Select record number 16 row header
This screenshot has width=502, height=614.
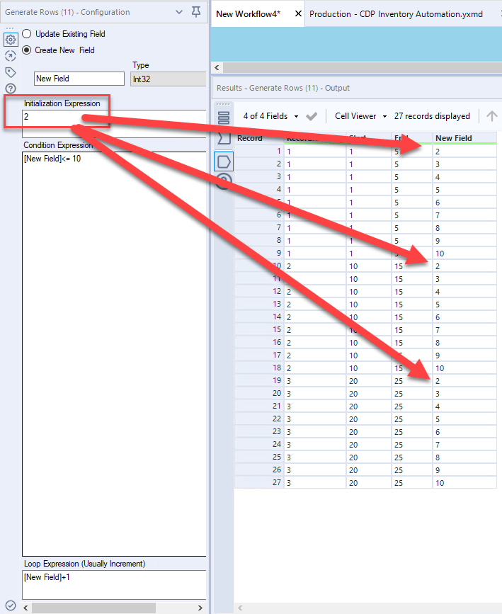coord(259,343)
